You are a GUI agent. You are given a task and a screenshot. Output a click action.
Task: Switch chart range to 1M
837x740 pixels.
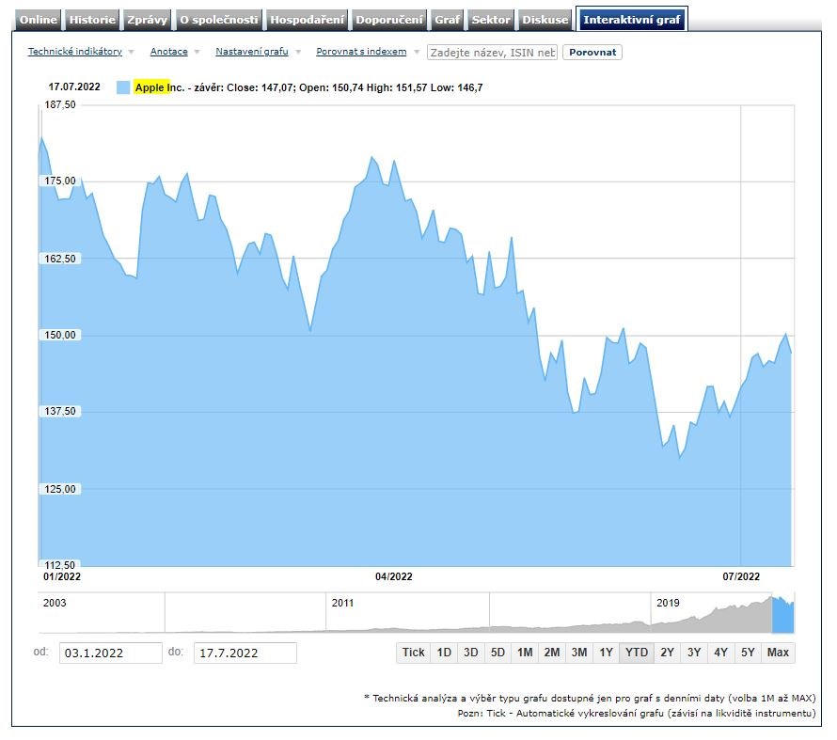pyautogui.click(x=525, y=653)
